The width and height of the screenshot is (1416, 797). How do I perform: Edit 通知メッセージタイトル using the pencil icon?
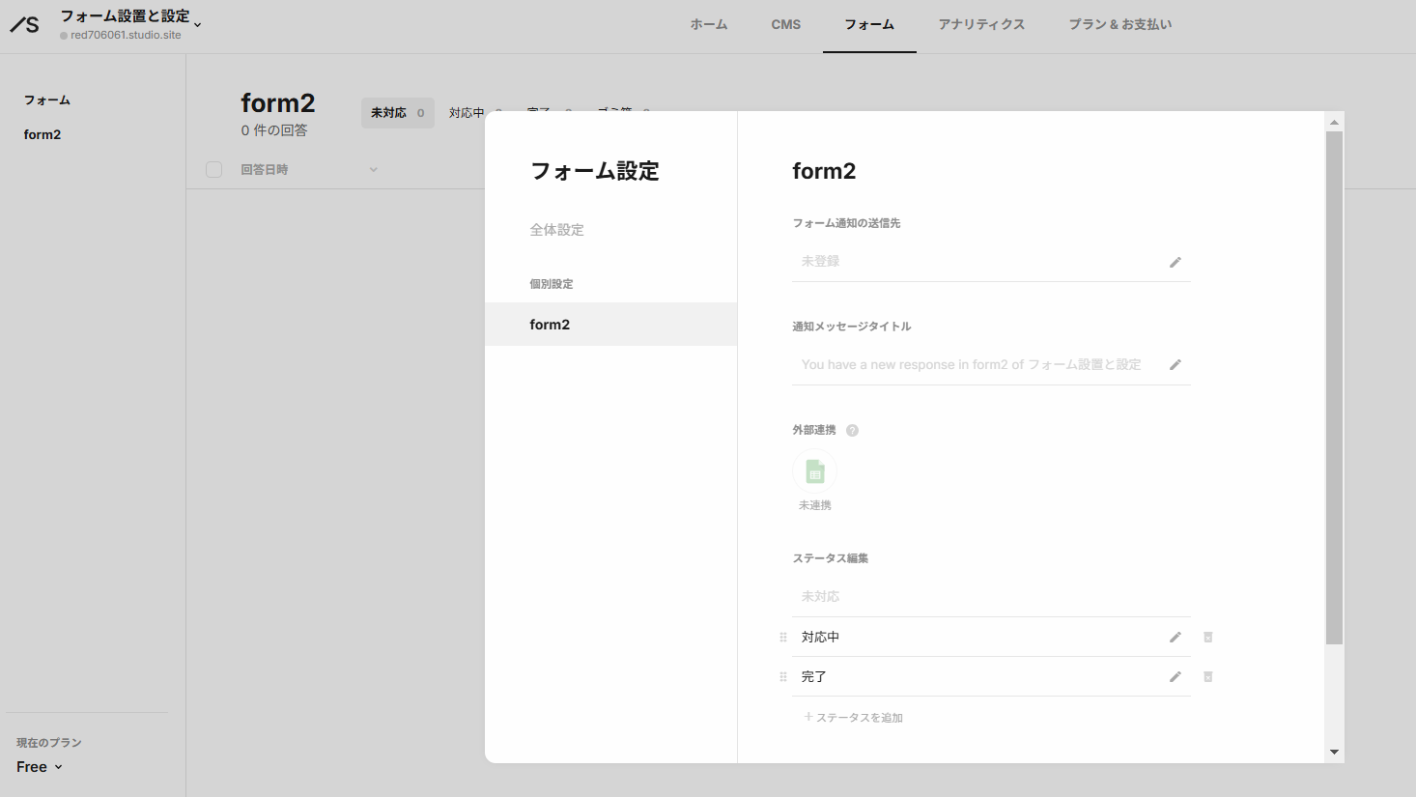(1175, 364)
